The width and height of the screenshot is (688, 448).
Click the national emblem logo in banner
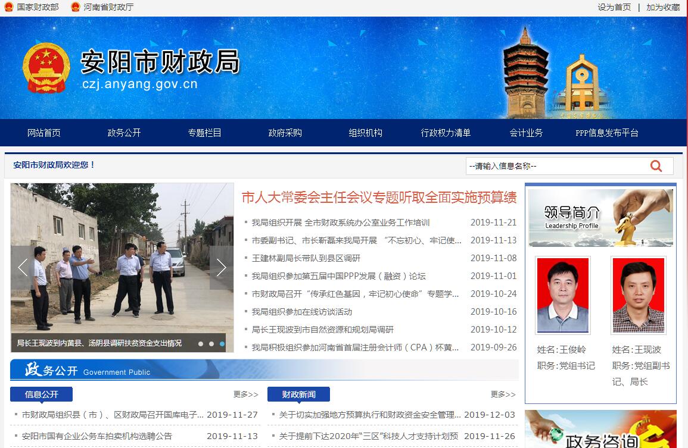(x=46, y=68)
